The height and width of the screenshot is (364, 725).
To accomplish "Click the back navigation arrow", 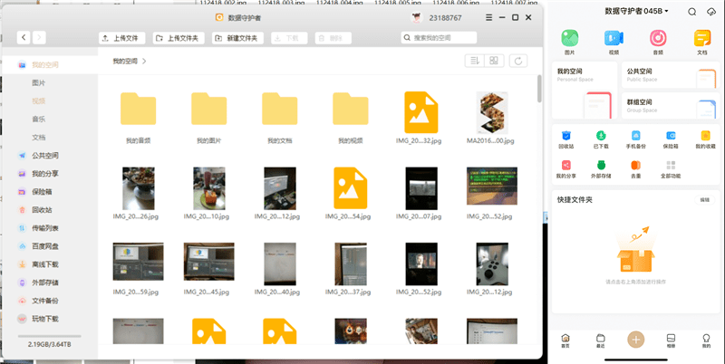I will pos(24,38).
